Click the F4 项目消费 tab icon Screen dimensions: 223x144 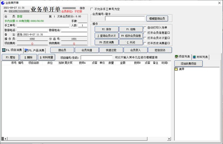pyautogui.click(x=4, y=50)
